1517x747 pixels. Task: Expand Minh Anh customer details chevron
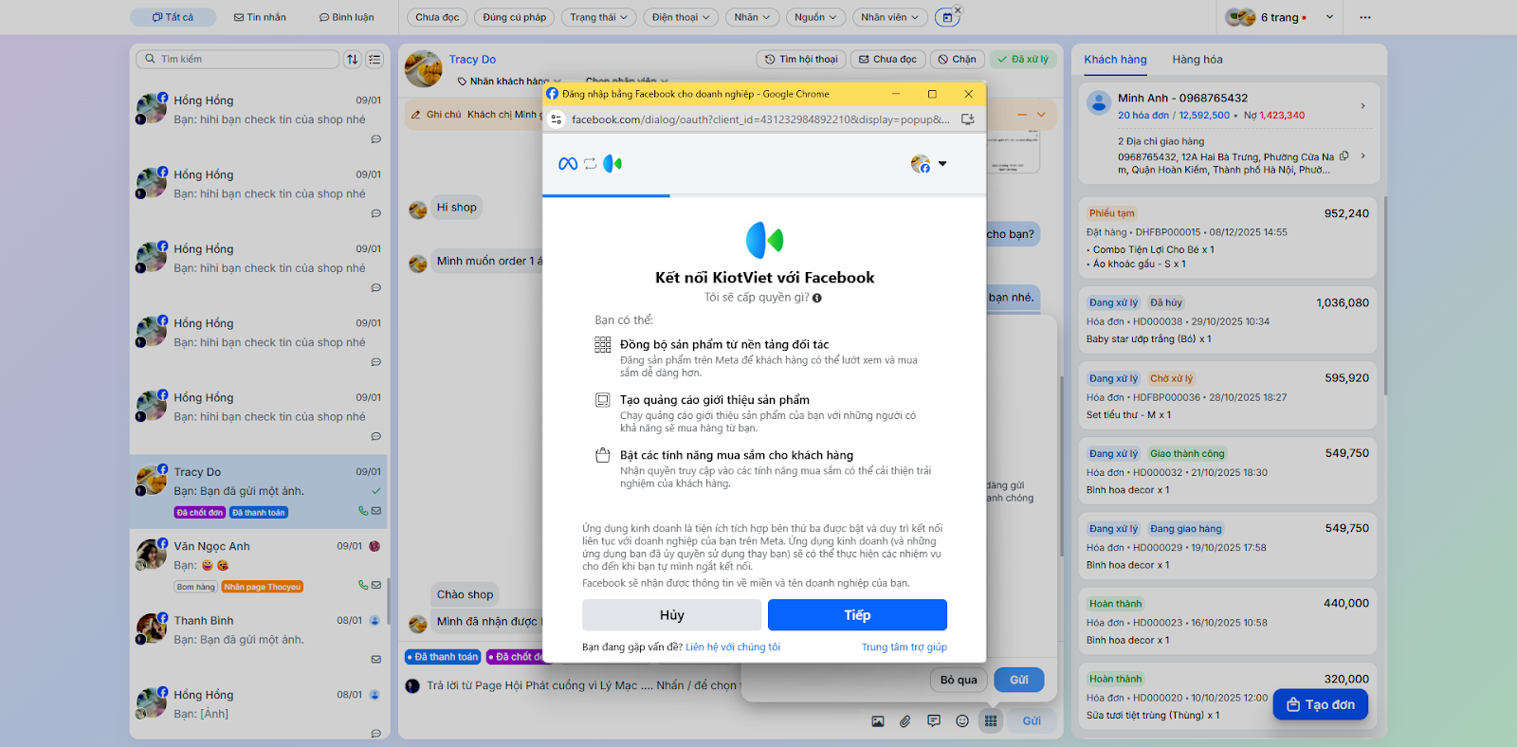click(x=1362, y=105)
